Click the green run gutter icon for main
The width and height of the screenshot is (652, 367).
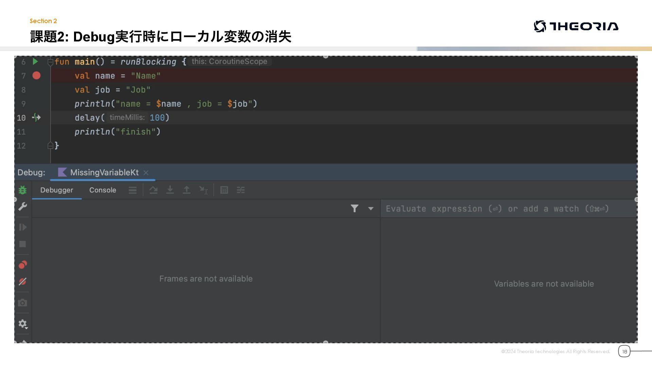35,62
